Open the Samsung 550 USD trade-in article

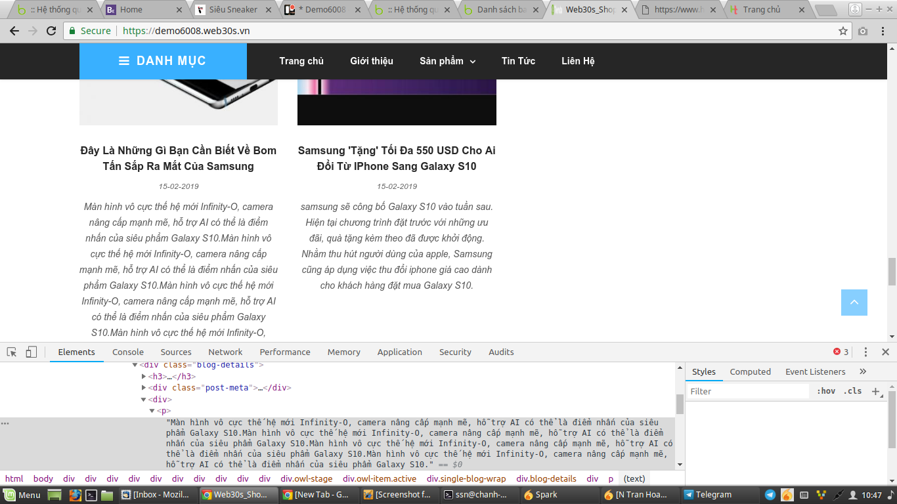(x=397, y=158)
